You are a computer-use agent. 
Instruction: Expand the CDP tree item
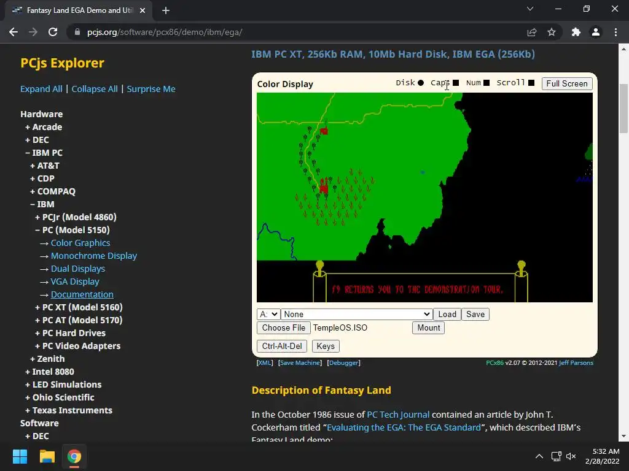pos(42,178)
